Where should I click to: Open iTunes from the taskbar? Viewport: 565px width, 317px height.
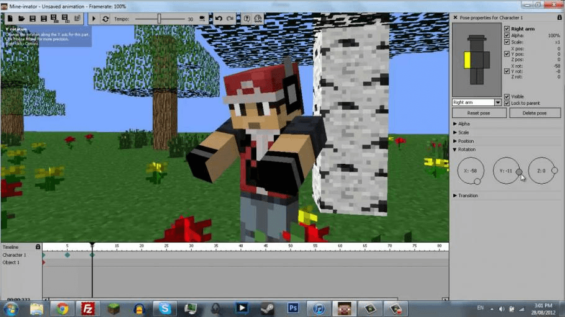click(x=319, y=309)
